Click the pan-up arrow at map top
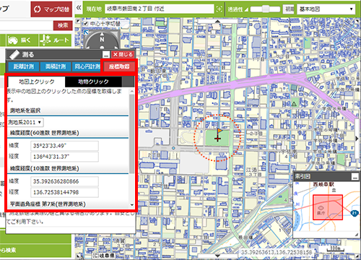 pos(217,21)
